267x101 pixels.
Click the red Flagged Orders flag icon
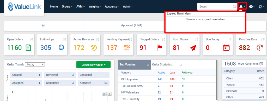[160, 48]
